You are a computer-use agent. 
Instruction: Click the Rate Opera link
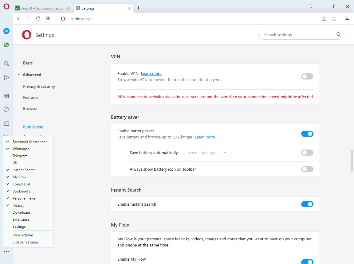click(x=33, y=127)
